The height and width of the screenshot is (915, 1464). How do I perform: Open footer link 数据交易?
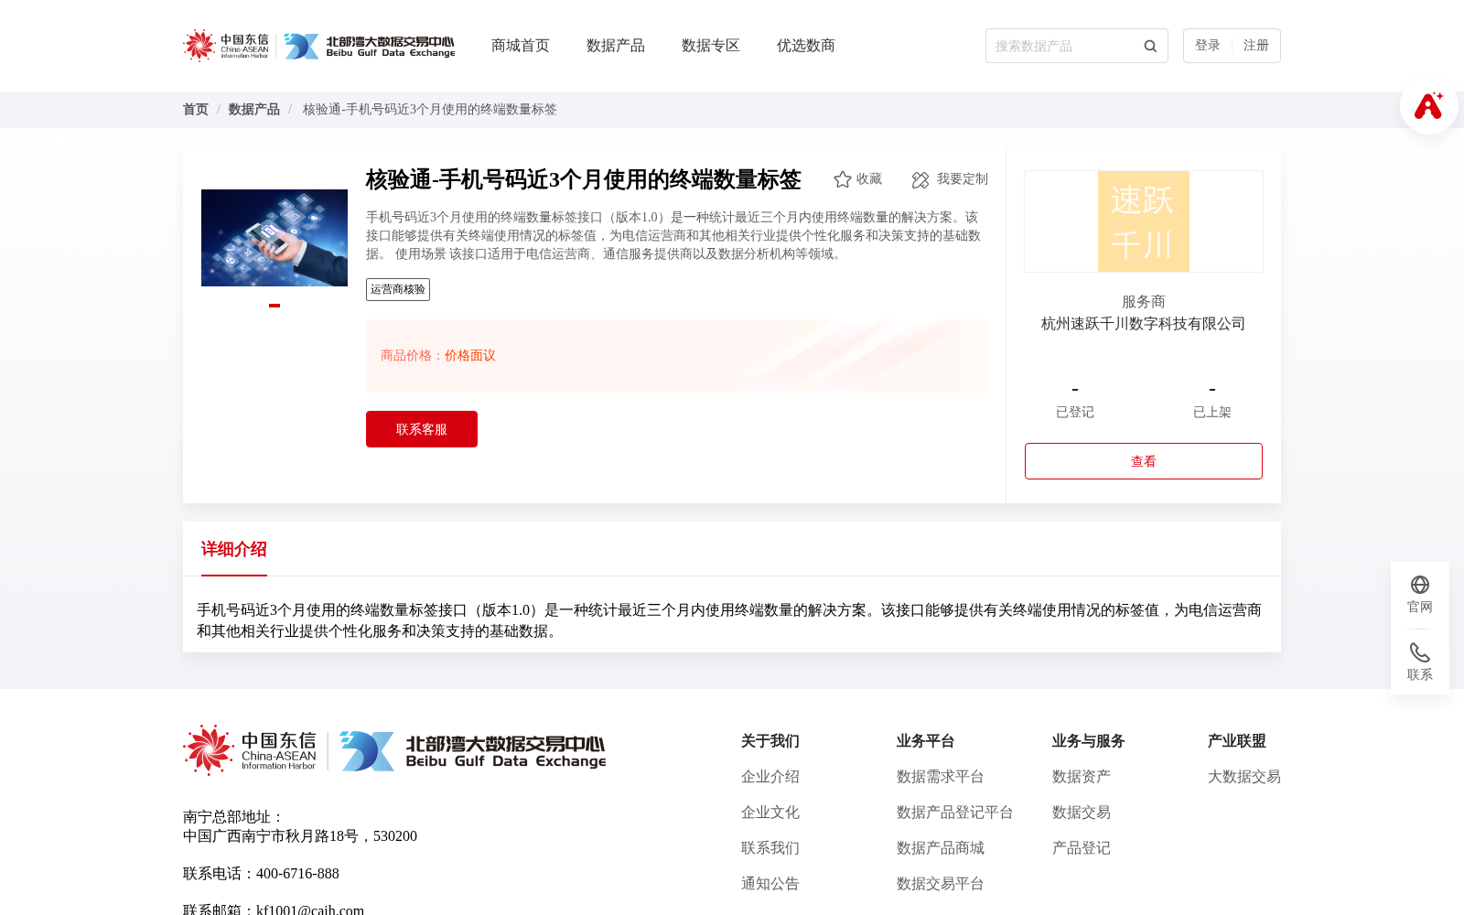click(1082, 813)
